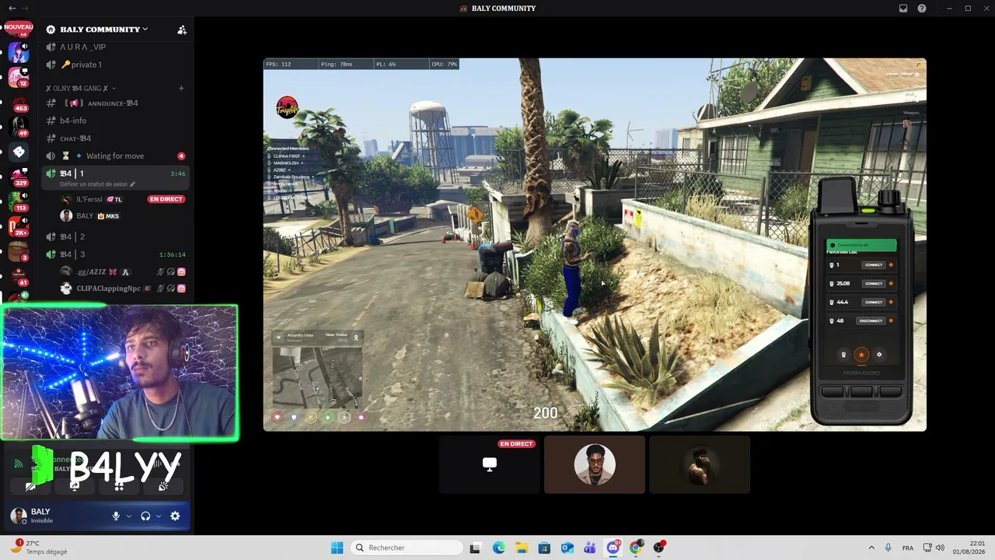The width and height of the screenshot is (995, 560).
Task: Open the Discord inbox icon in title bar
Action: (x=903, y=9)
